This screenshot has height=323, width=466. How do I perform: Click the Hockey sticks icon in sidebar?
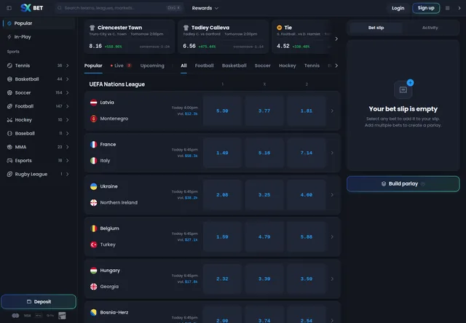(9, 120)
